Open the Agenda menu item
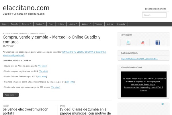172x115 pixels. pyautogui.click(x=14, y=24)
